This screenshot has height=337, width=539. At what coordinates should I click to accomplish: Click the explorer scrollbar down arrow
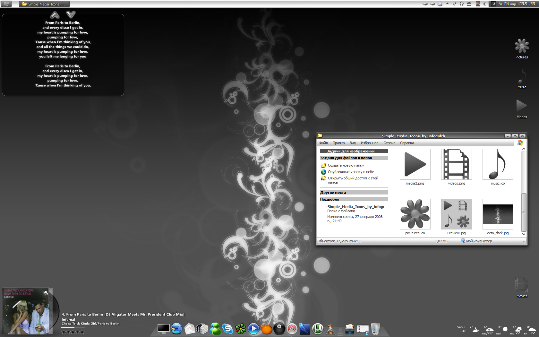[x=524, y=234]
